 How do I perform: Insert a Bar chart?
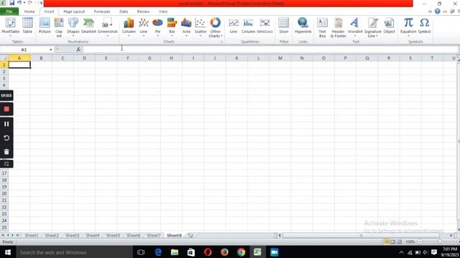tap(172, 27)
